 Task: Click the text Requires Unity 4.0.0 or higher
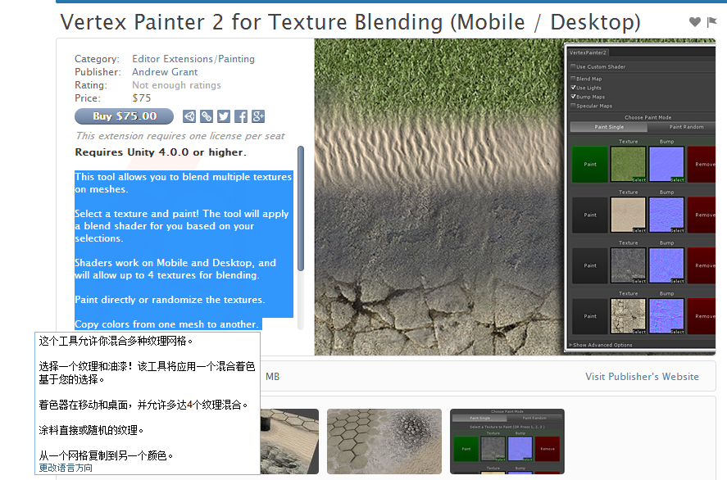pos(161,152)
